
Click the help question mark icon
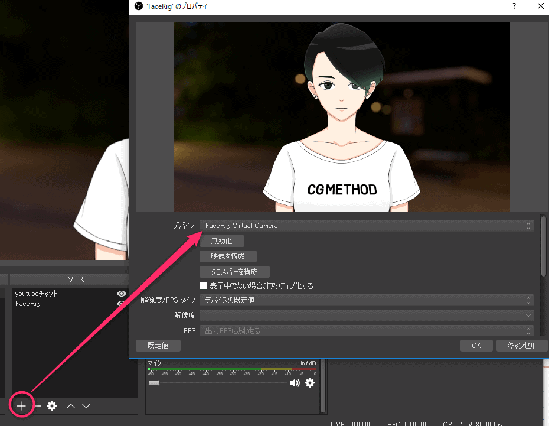pos(514,6)
